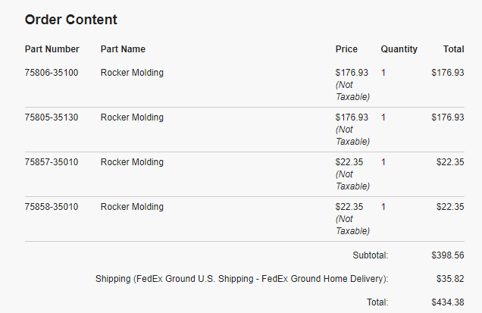482x313 pixels.
Task: Click the Part Name column header
Action: tap(123, 49)
